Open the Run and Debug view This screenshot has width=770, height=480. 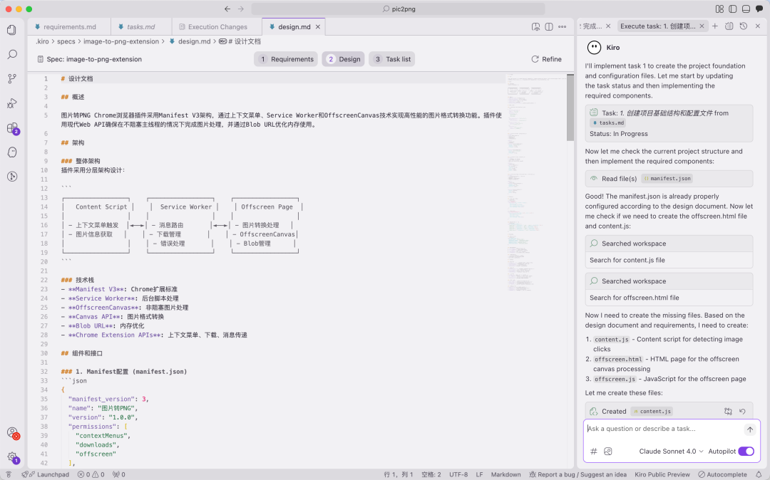12,103
